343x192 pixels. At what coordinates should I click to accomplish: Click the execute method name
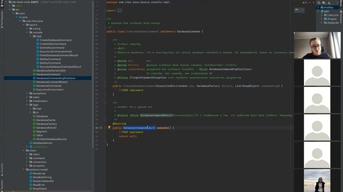(162, 128)
